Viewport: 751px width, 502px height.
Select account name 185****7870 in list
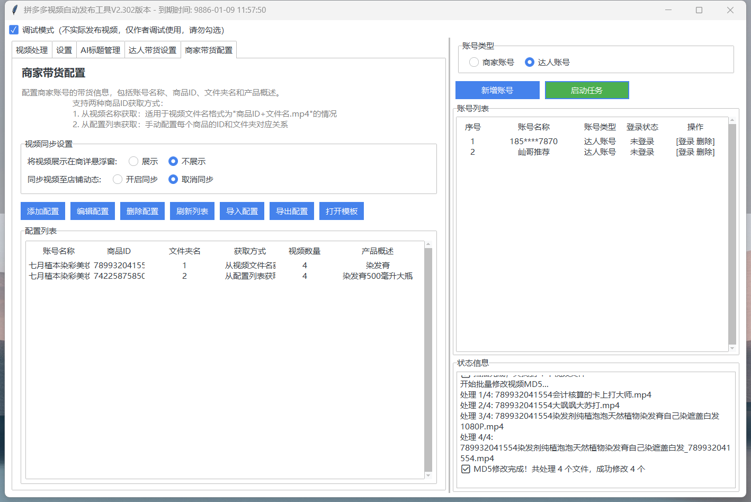(x=533, y=142)
